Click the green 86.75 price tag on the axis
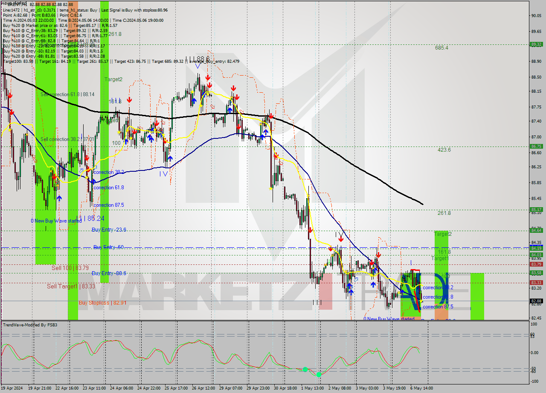546x393 pixels. tap(536, 147)
